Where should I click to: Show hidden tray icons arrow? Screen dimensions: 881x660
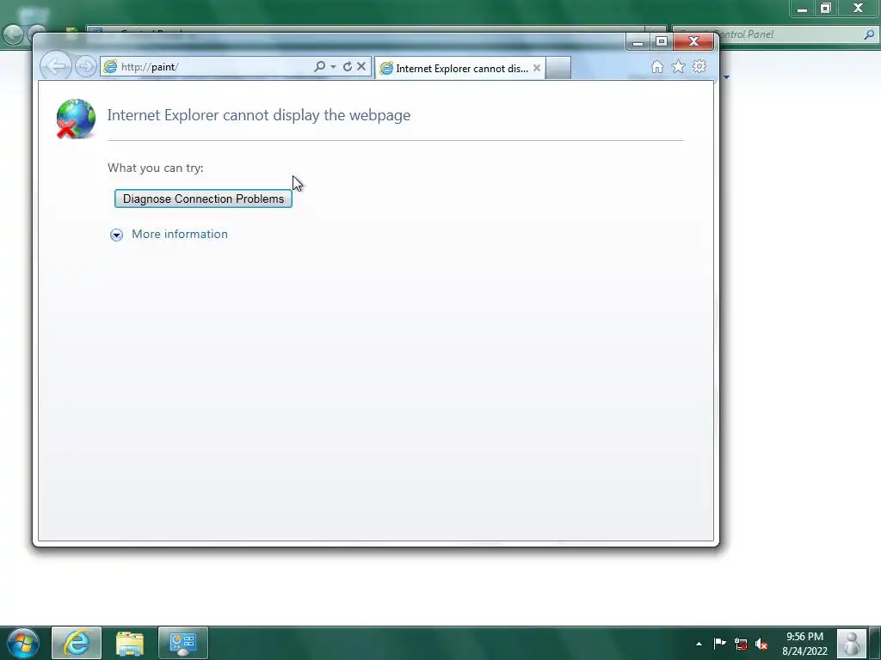[x=699, y=644]
